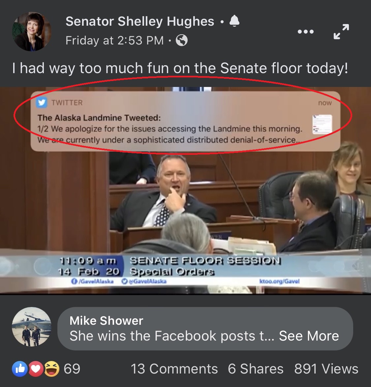Click the Friday at 2:53 PM timestamp
The width and height of the screenshot is (371, 387).
pyautogui.click(x=114, y=40)
